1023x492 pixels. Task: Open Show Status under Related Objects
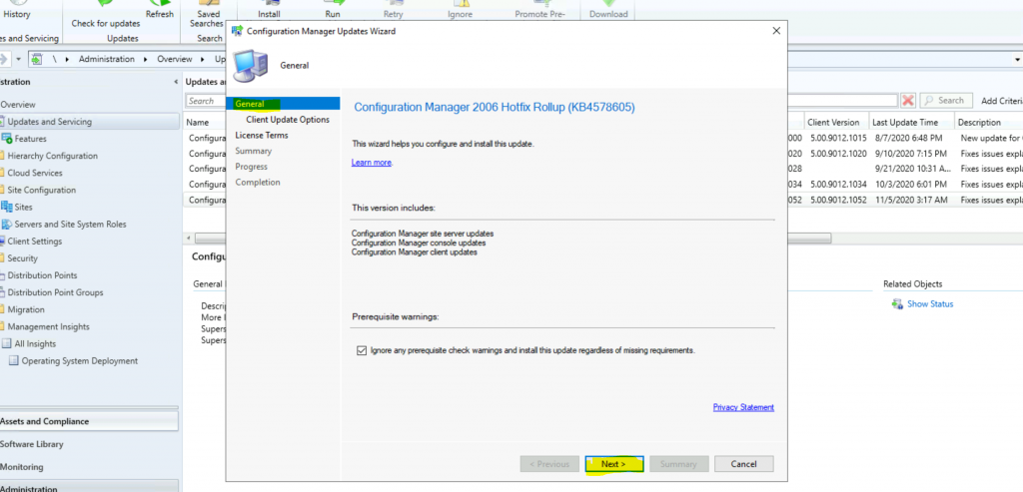point(930,304)
